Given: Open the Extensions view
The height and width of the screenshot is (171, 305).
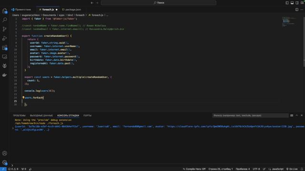Looking at the screenshot, I should pyautogui.click(x=4, y=47).
